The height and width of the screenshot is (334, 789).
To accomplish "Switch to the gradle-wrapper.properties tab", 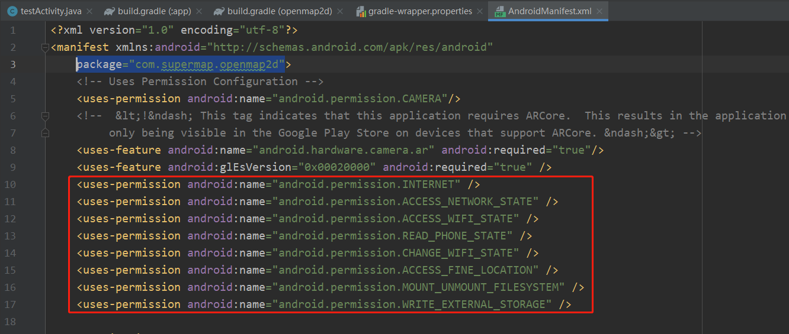I will tap(420, 11).
